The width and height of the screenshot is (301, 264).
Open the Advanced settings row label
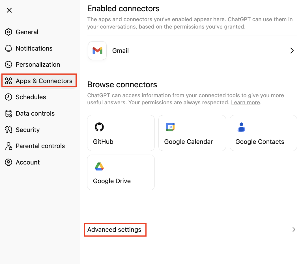click(114, 230)
